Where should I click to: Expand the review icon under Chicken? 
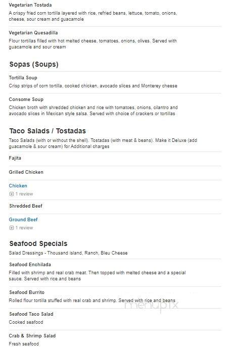(x=12, y=194)
